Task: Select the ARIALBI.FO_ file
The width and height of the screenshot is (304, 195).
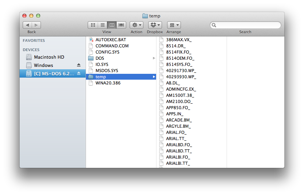Action: point(192,157)
